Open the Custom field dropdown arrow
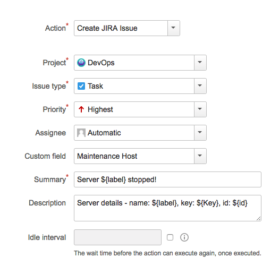This screenshot has width=279, height=266. tap(200, 156)
